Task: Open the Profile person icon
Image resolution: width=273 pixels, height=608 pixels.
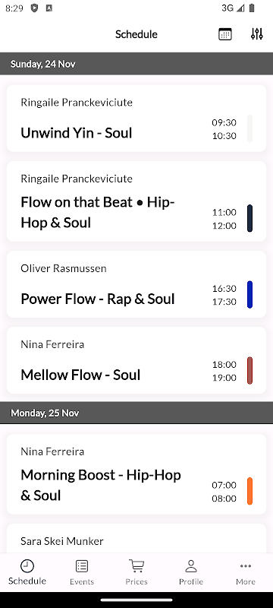Action: (x=191, y=566)
